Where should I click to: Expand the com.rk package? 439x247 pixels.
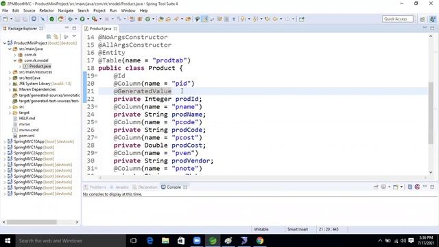(x=15, y=55)
